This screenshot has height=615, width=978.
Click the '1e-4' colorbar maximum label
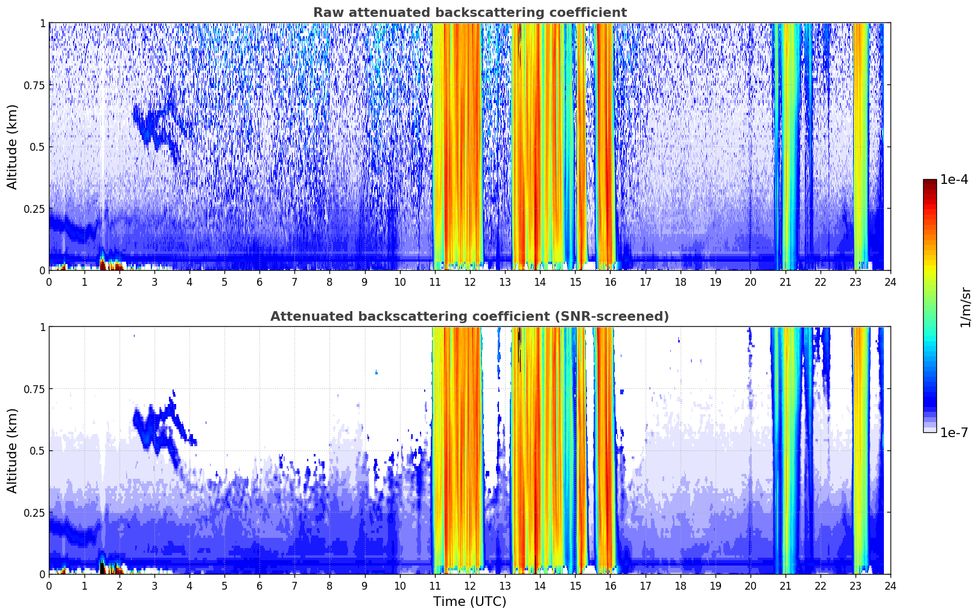954,180
